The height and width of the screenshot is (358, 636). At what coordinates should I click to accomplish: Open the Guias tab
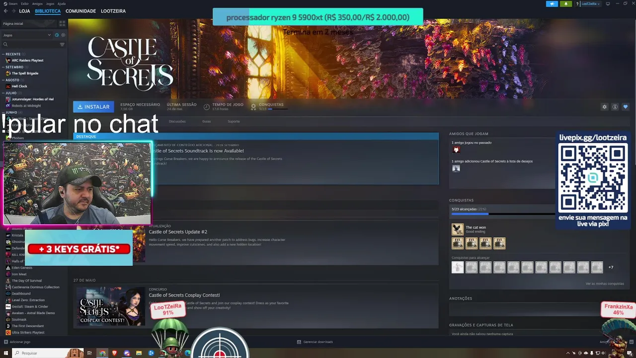(206, 121)
